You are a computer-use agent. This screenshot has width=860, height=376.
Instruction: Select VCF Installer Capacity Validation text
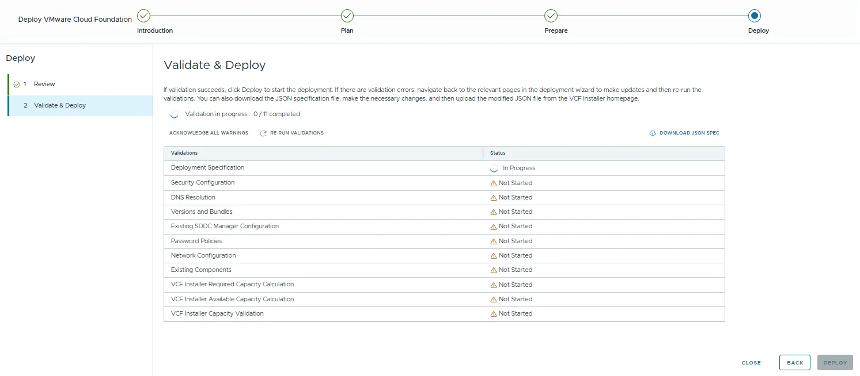[x=217, y=313]
